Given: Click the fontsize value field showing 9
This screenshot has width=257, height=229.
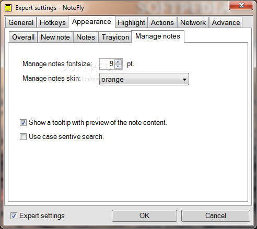Looking at the screenshot, I should [107, 64].
